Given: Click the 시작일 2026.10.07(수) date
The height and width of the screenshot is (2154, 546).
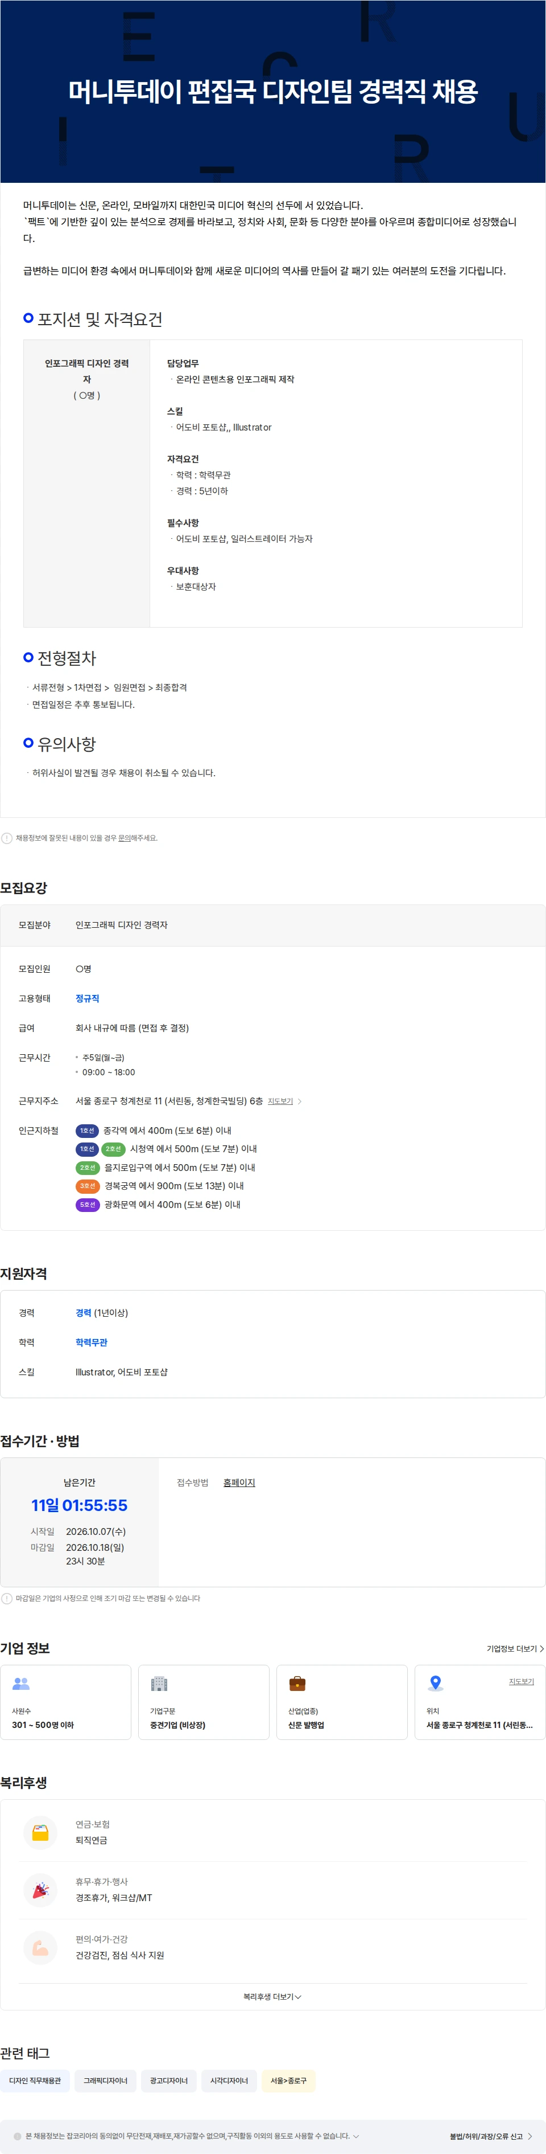Looking at the screenshot, I should pos(96,1531).
